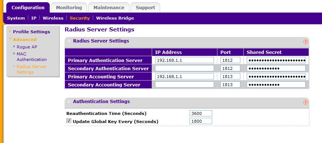
Task: Open the Security submenu
Action: click(x=80, y=18)
